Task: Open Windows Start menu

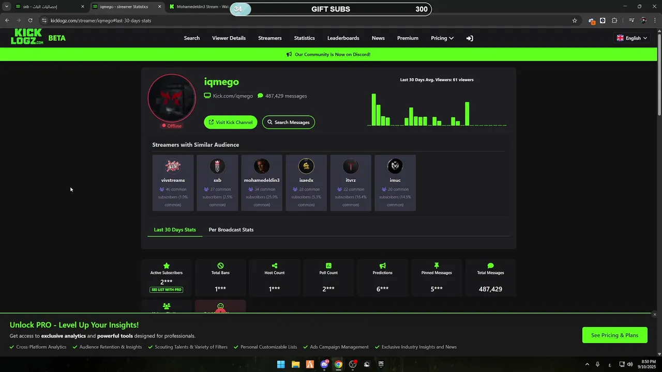Action: (281, 364)
